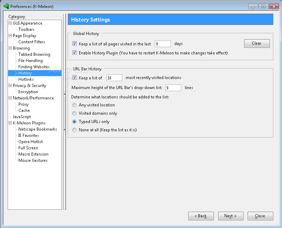282x228 pixels.
Task: Collapse the Network/Performance tree node
Action: (10, 98)
